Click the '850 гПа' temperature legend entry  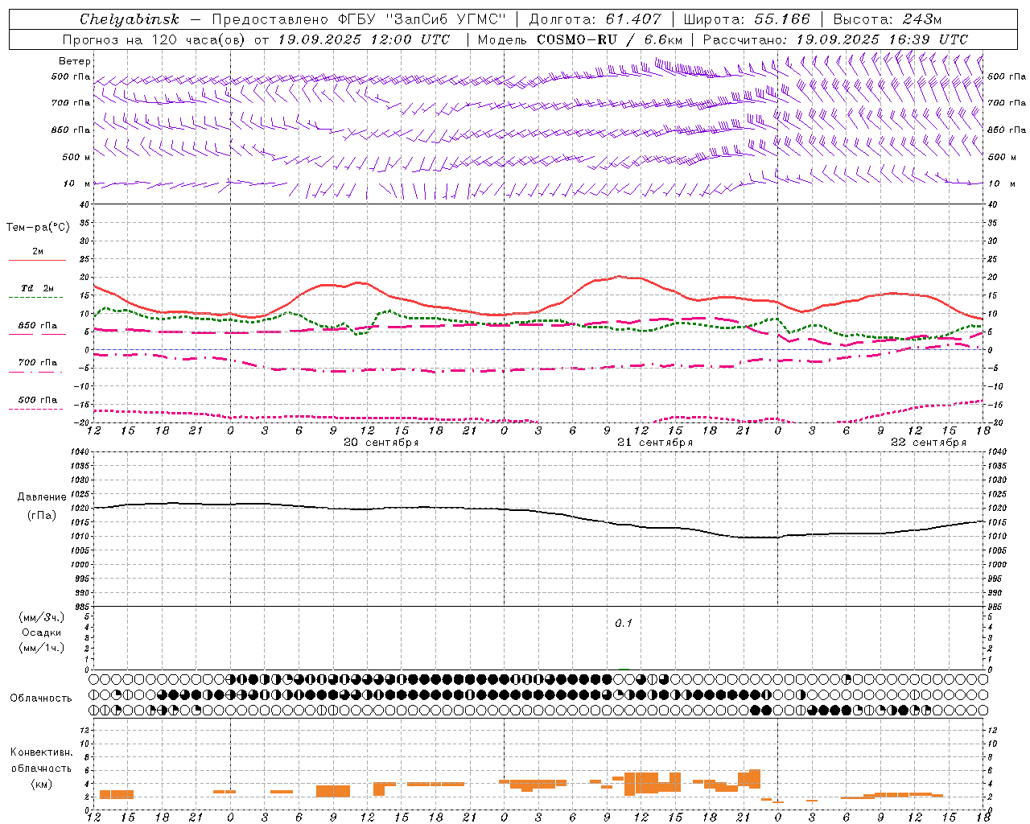37,326
